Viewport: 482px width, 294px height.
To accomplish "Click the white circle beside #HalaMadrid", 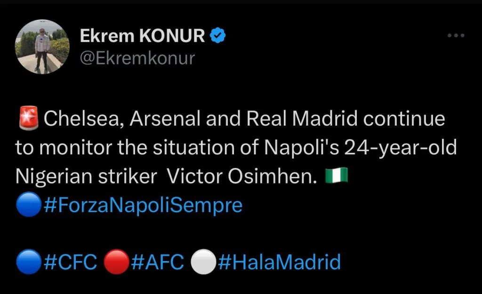I will [203, 262].
